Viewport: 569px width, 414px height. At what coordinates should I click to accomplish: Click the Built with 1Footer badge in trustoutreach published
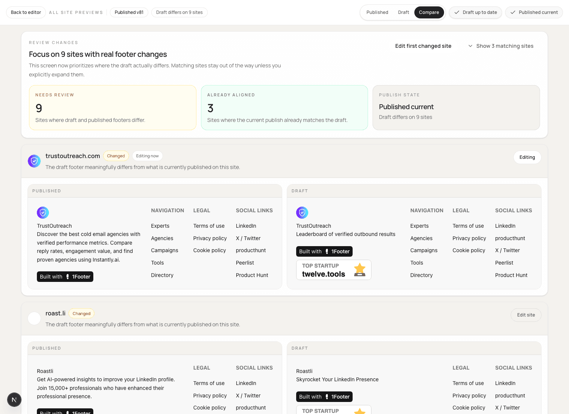click(x=65, y=277)
